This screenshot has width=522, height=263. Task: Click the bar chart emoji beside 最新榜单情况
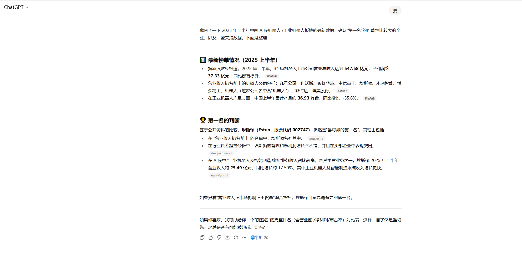203,60
